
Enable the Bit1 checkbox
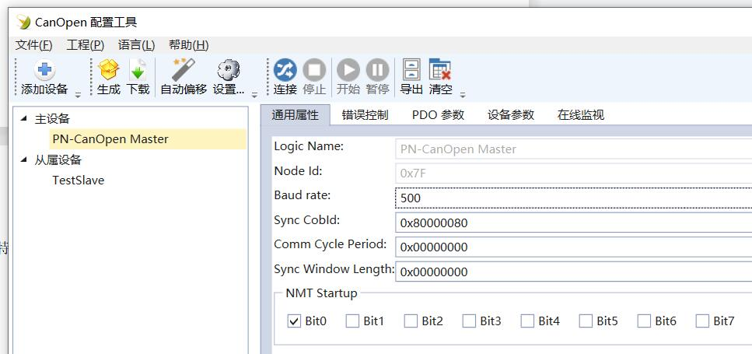[352, 321]
